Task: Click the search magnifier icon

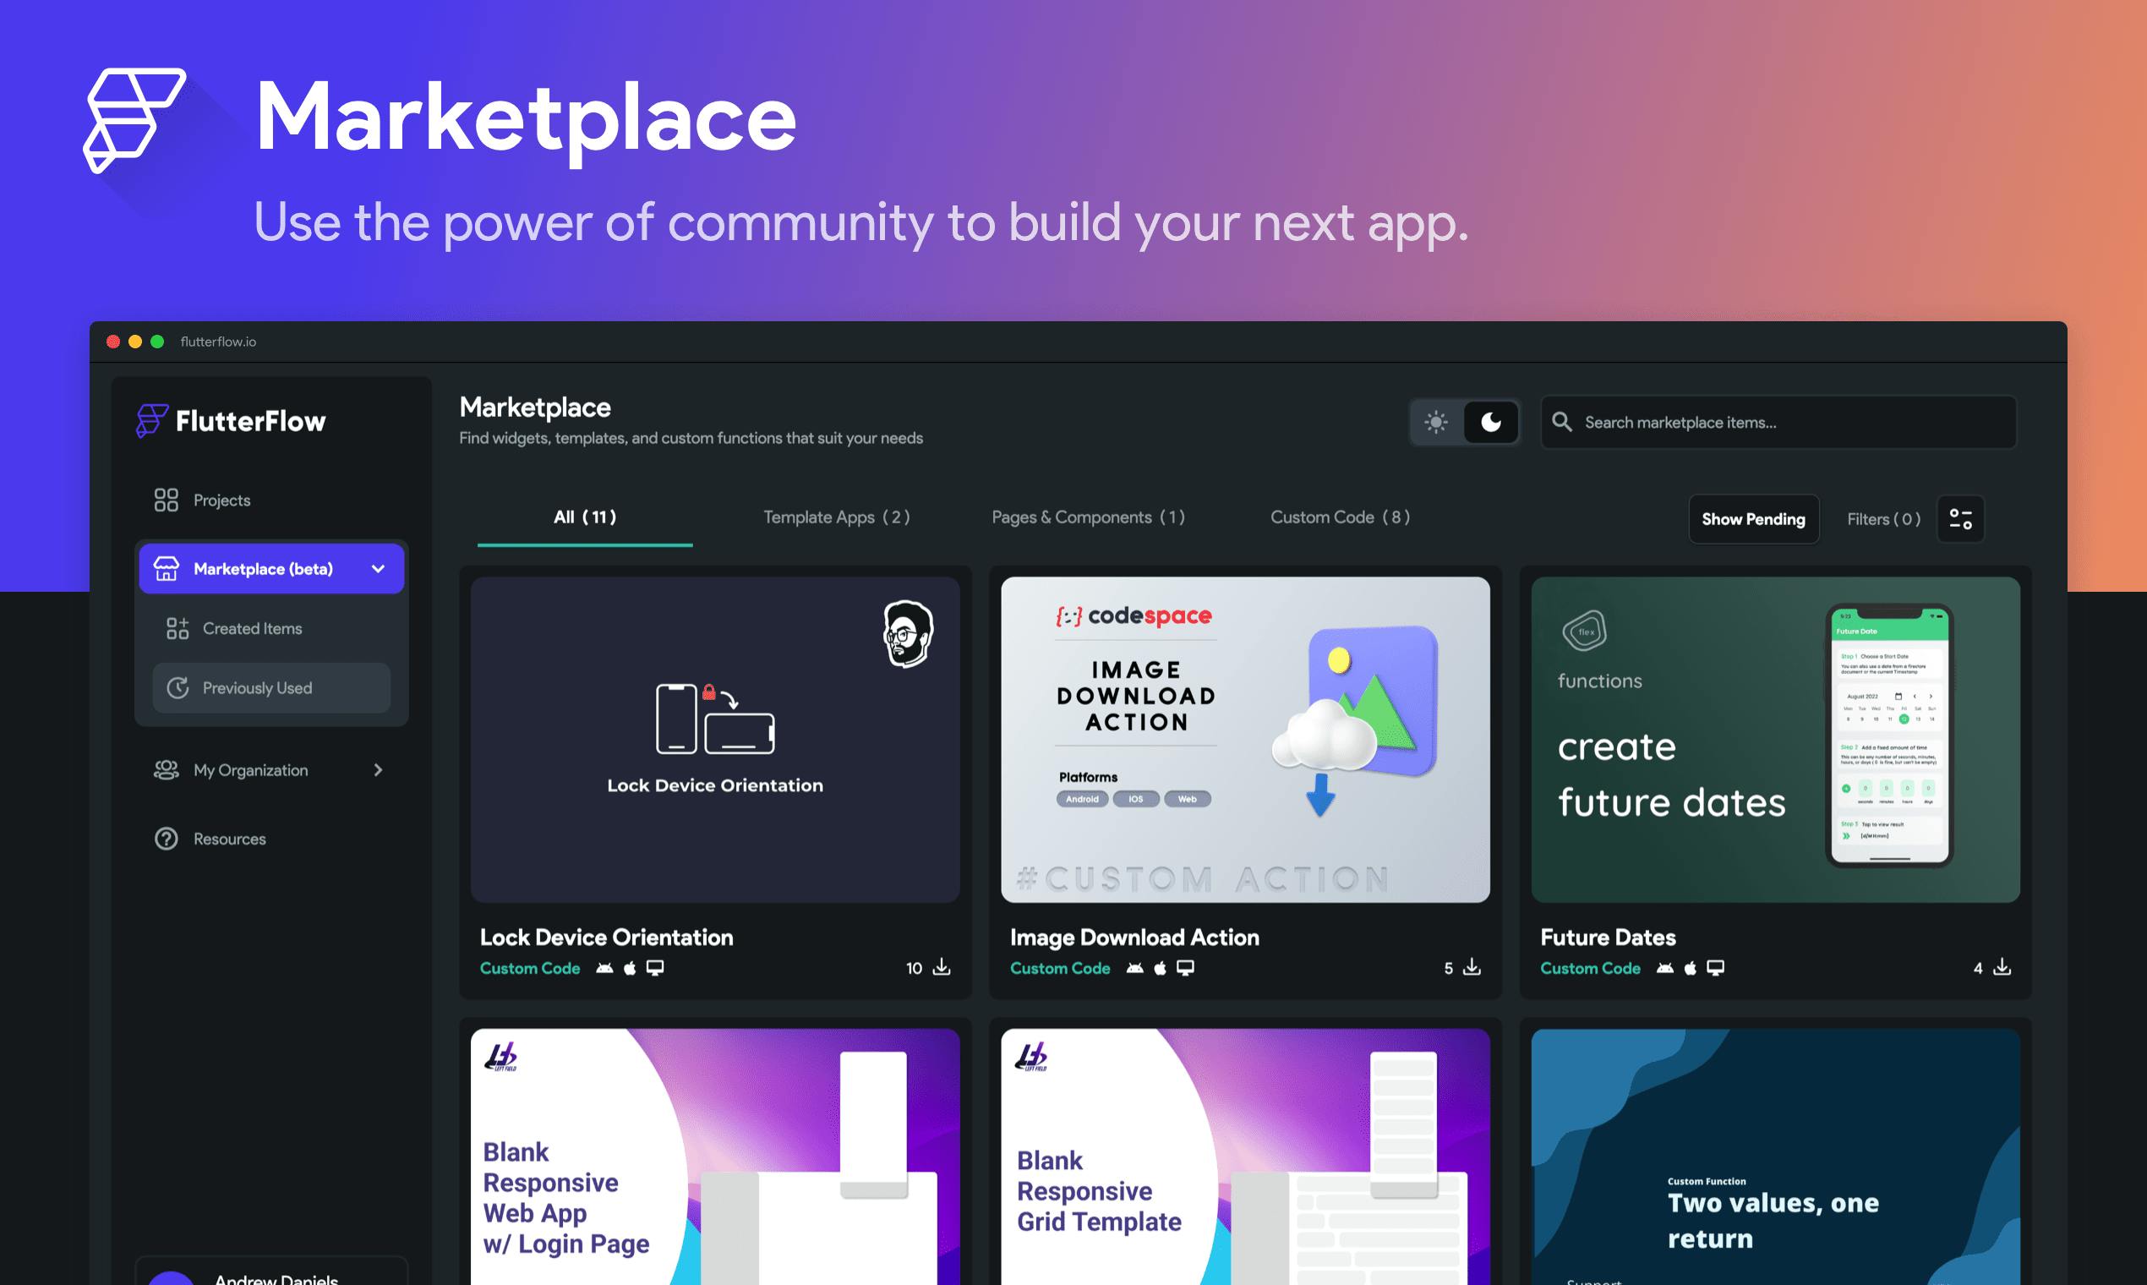Action: [x=1562, y=422]
